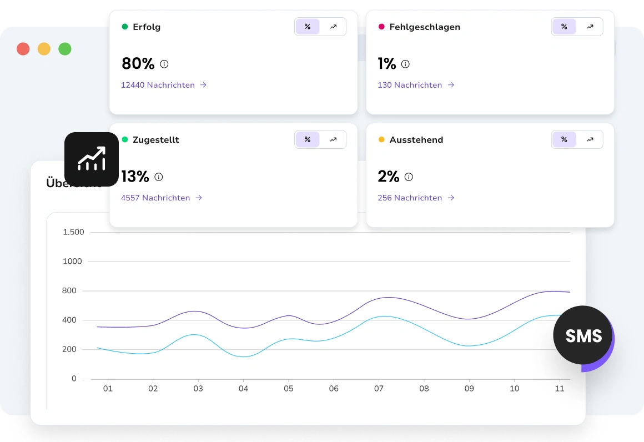Click the circular SMS badge

click(x=582, y=335)
